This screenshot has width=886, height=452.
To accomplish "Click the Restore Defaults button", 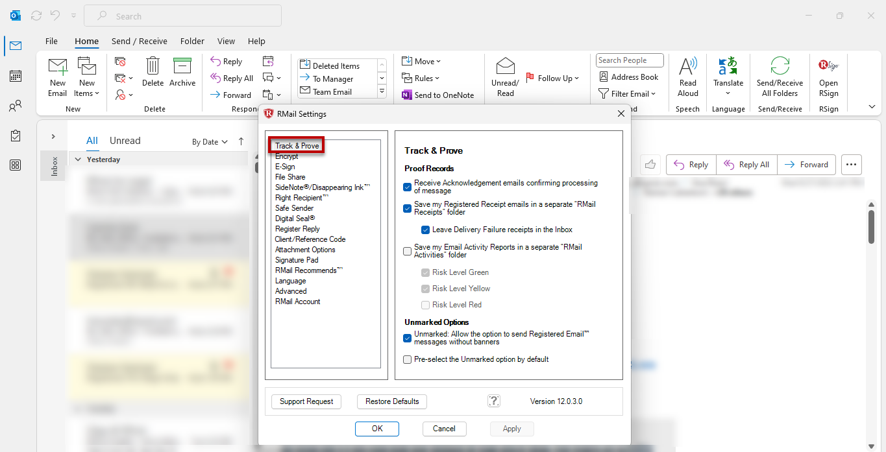I will pyautogui.click(x=392, y=401).
